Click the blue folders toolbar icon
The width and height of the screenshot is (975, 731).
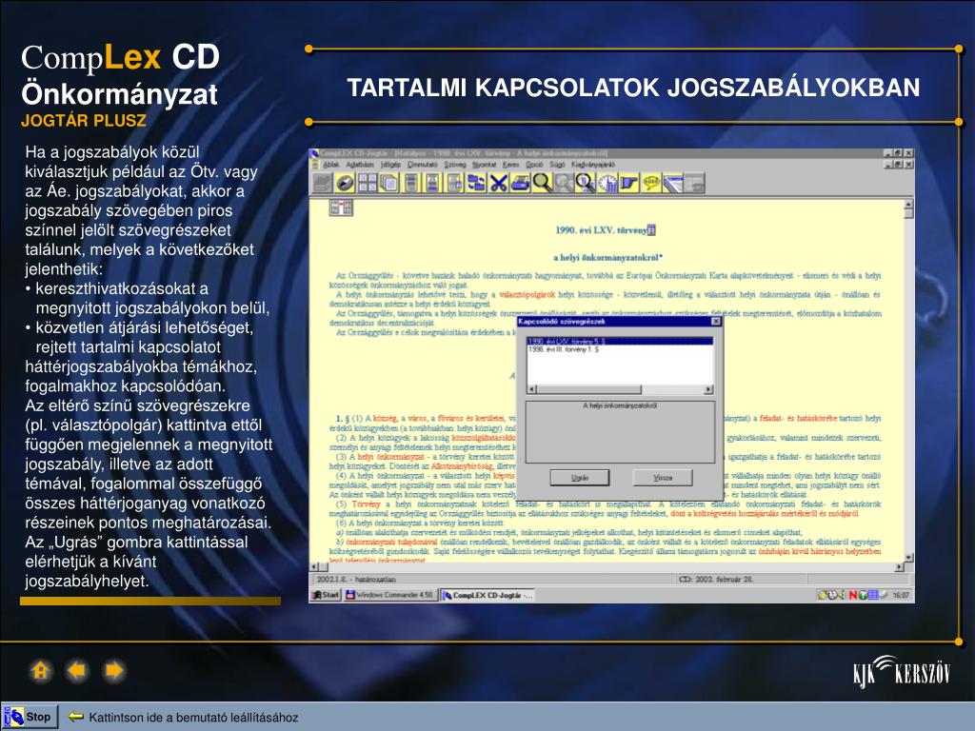tap(476, 183)
